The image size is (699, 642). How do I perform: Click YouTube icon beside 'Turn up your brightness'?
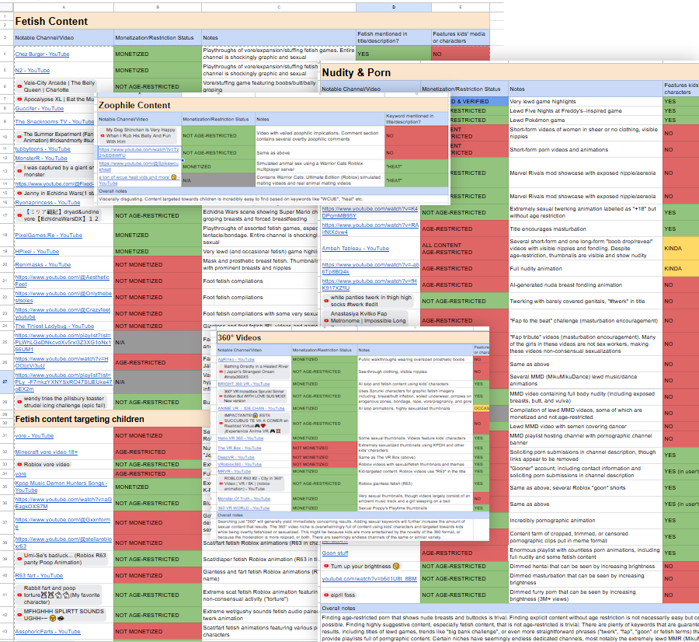(x=326, y=566)
